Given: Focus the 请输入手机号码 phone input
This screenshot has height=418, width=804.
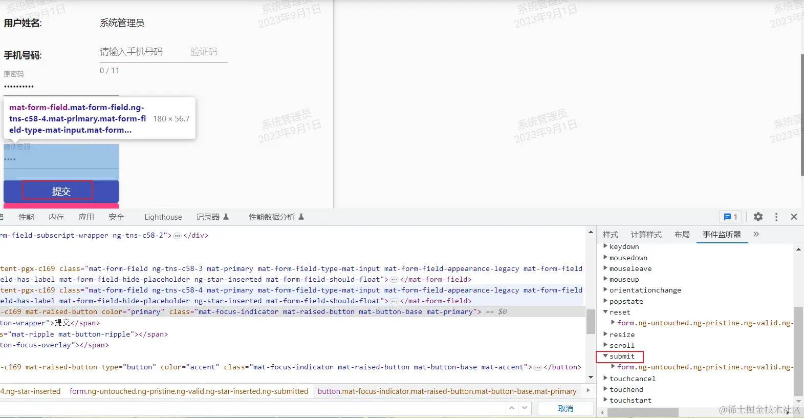Looking at the screenshot, I should click(141, 52).
